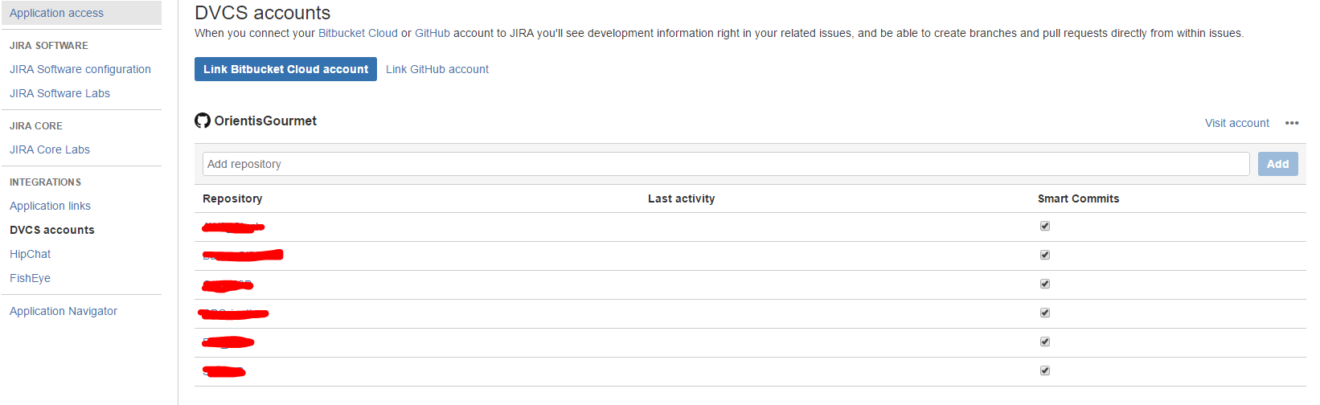Click the Add repository button
This screenshot has width=1320, height=405.
(x=1277, y=164)
